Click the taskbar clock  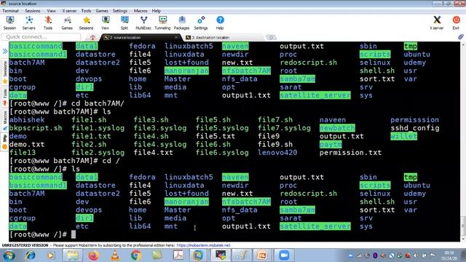tap(449, 255)
